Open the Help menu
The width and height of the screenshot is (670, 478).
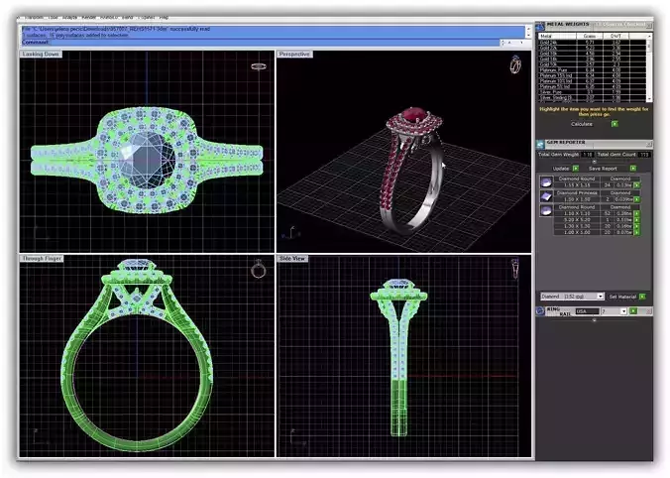coord(165,18)
